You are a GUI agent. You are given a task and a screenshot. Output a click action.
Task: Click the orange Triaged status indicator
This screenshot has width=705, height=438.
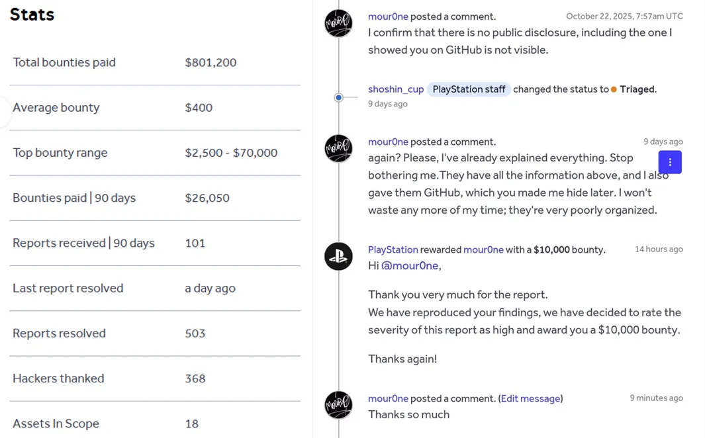pos(614,89)
